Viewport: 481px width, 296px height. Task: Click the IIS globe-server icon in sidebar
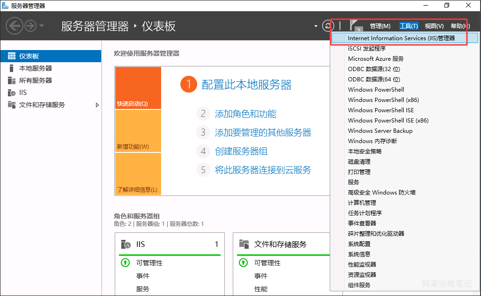12,93
